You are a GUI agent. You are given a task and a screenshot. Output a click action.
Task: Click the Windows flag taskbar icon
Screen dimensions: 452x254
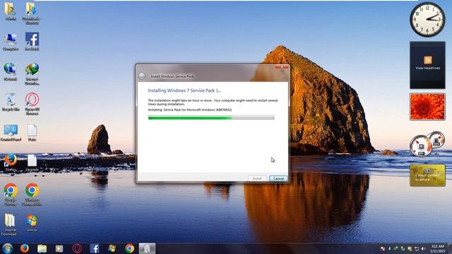click(112, 248)
